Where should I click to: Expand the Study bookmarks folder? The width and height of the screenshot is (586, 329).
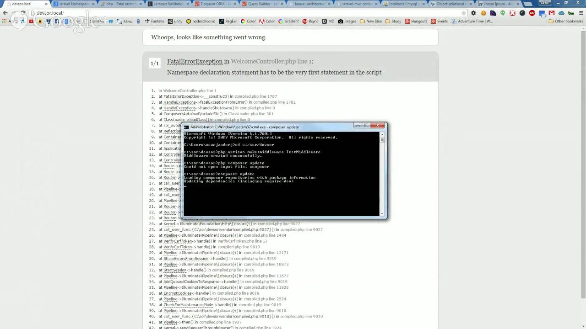tap(393, 21)
